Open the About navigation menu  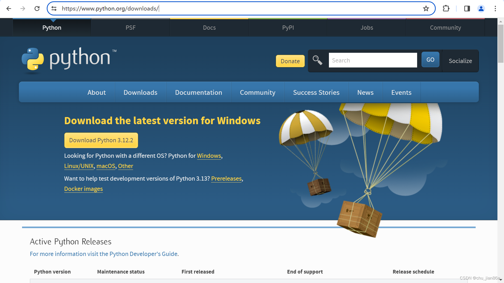(x=97, y=92)
